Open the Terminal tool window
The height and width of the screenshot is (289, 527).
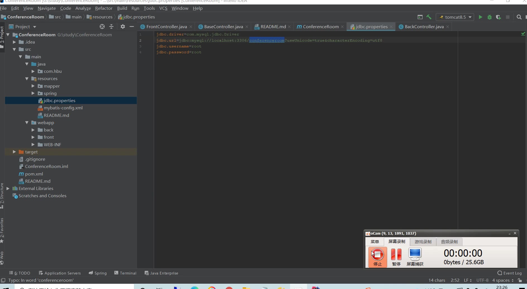[125, 273]
